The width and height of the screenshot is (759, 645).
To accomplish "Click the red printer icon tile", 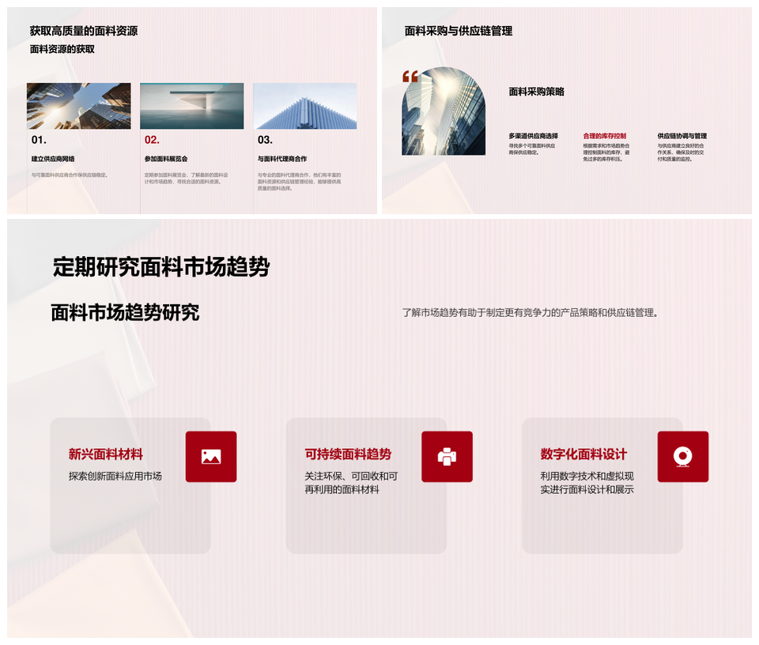I will (447, 456).
